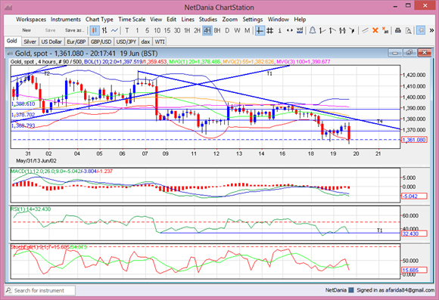The image size is (439, 300).
Task: Open the Lines menu
Action: tap(188, 20)
